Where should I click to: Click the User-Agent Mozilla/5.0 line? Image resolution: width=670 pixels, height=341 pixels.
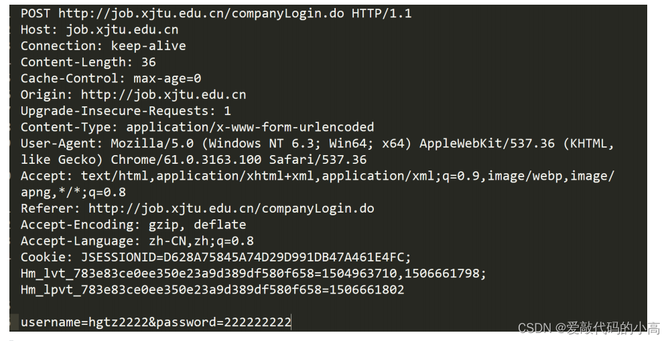pos(317,144)
